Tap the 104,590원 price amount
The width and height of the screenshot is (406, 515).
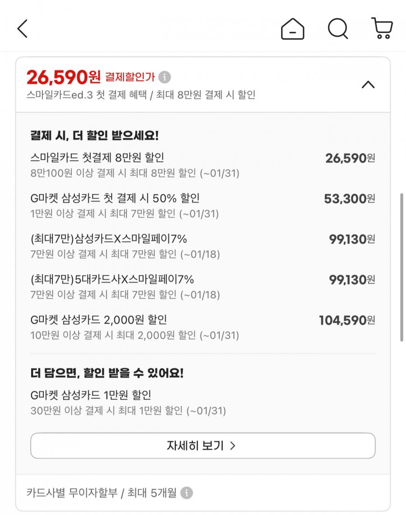pyautogui.click(x=347, y=320)
